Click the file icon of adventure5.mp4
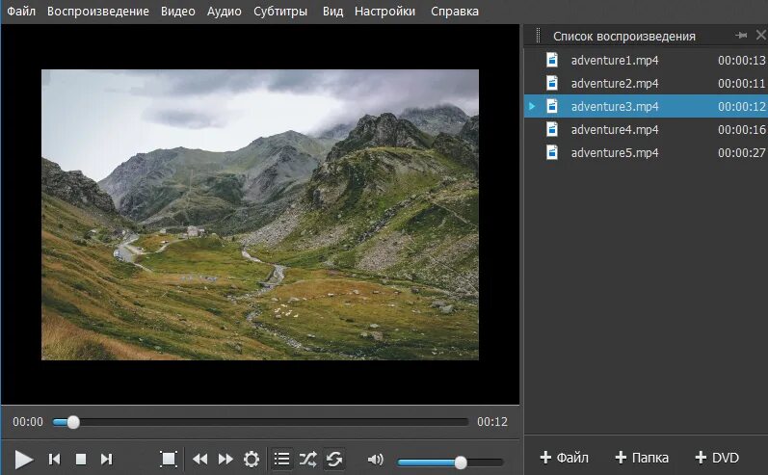The image size is (768, 475). [552, 152]
